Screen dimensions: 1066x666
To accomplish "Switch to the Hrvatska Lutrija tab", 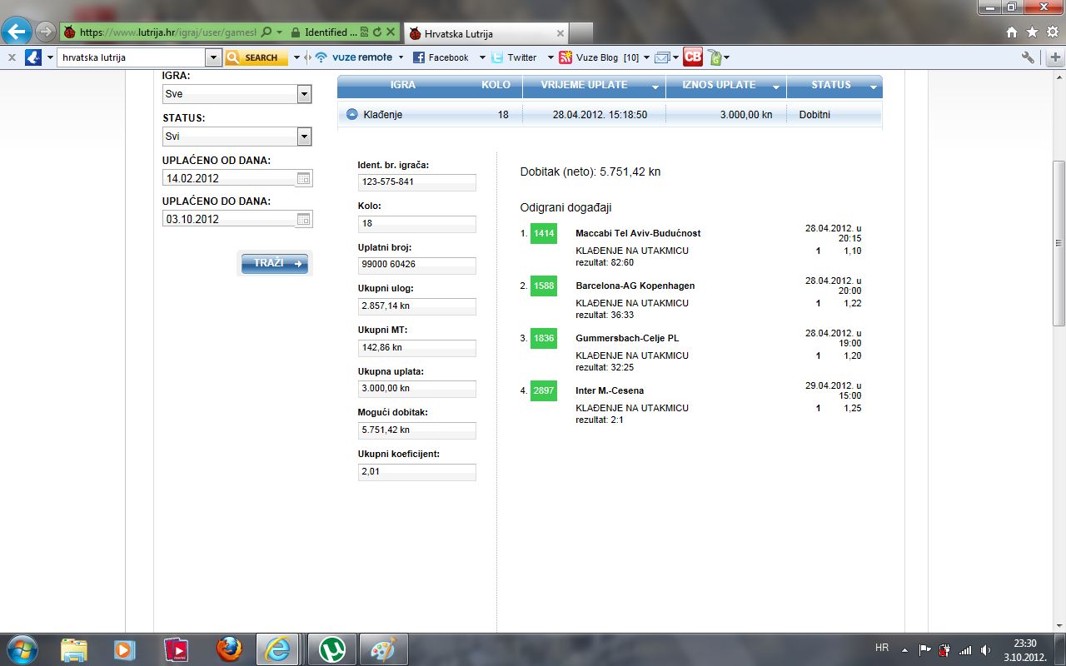I will 486,33.
